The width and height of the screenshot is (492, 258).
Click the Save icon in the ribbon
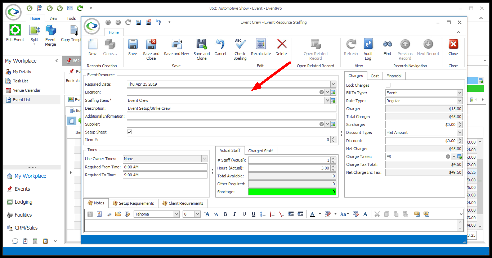point(133,45)
